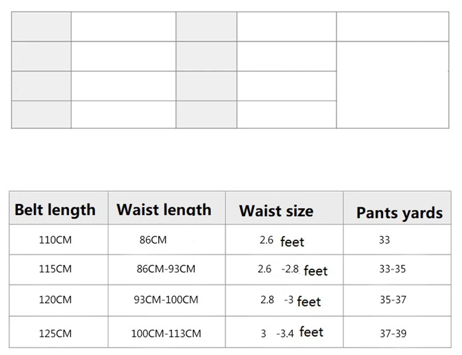462x355 pixels.
Task: Select the 2.6 feet waist size cell
Action: (284, 239)
